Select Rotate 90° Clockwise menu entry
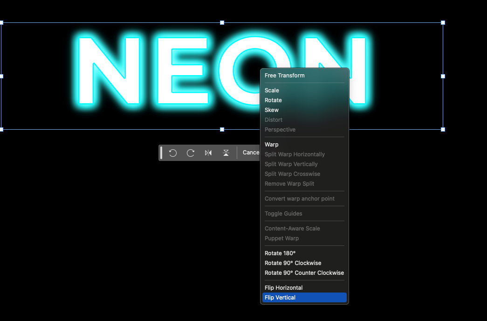This screenshot has height=321, width=487. point(304,263)
